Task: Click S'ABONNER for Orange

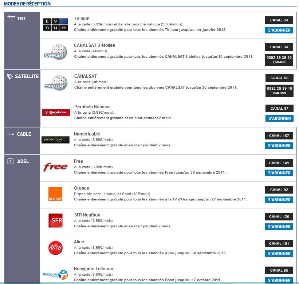Action: point(279,200)
